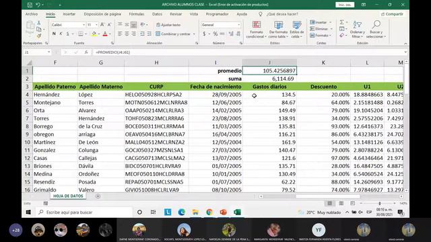Apply the red font color A
The width and height of the screenshot is (431, 242).
click(105, 34)
